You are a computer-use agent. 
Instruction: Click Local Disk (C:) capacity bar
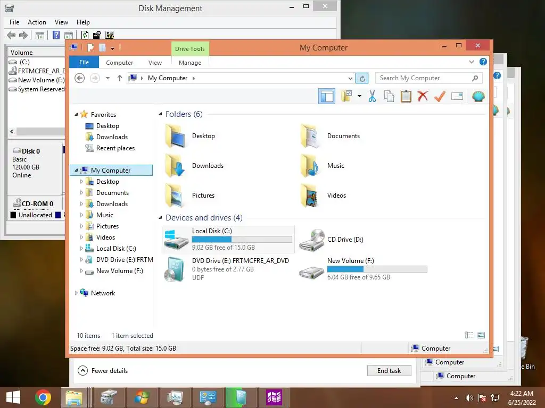[x=242, y=239]
